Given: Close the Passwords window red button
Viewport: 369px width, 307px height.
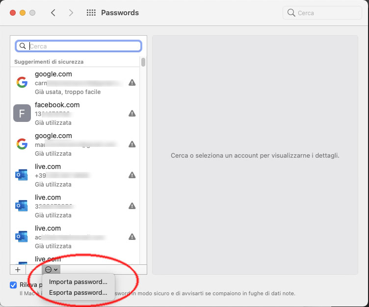Looking at the screenshot, I should coord(13,13).
